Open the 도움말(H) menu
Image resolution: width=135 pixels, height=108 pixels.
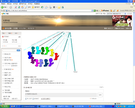(x=37, y=4)
